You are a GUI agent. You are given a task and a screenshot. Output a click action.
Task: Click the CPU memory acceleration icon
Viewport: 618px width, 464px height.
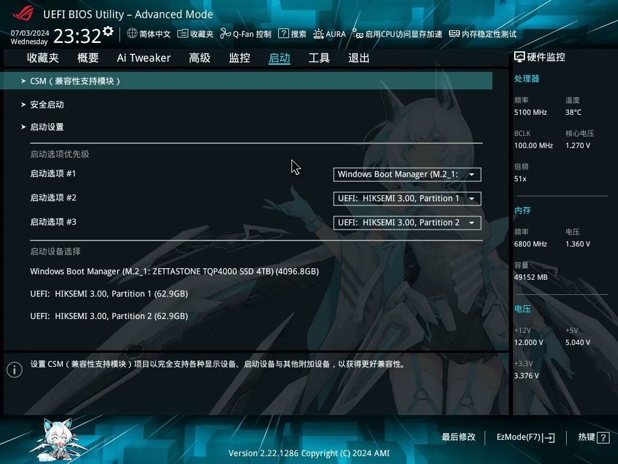pos(357,34)
